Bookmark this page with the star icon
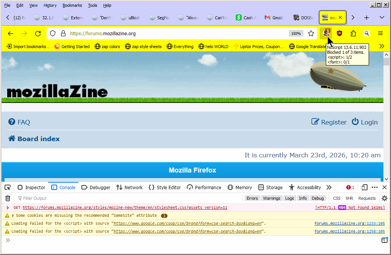391x255 pixels. (x=311, y=33)
